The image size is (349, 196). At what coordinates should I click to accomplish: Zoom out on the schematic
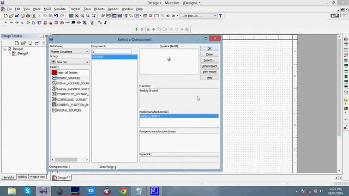point(82,16)
